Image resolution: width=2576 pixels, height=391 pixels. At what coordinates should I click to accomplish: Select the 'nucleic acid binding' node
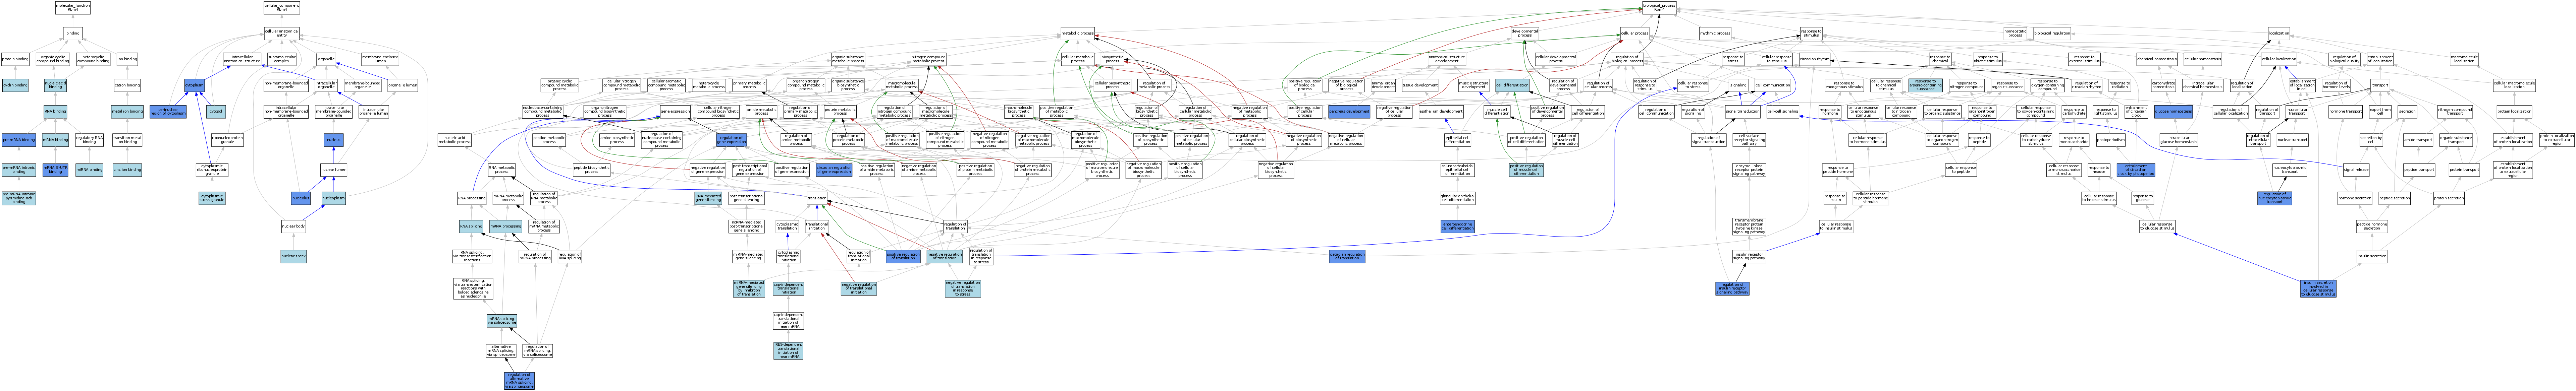coord(55,85)
